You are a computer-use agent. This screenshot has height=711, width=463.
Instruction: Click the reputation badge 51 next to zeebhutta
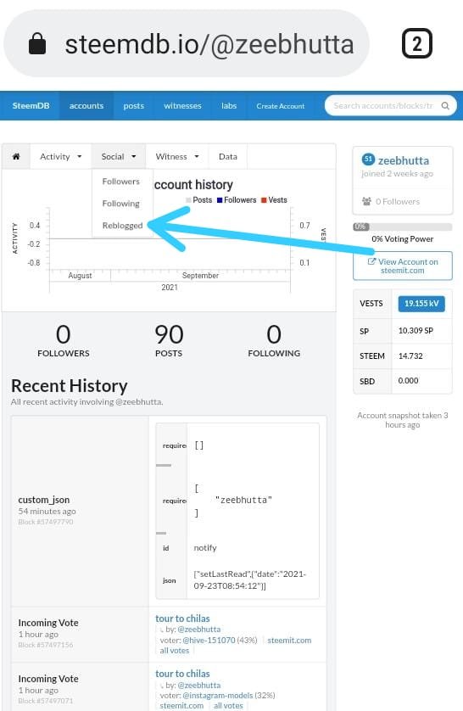tap(368, 160)
